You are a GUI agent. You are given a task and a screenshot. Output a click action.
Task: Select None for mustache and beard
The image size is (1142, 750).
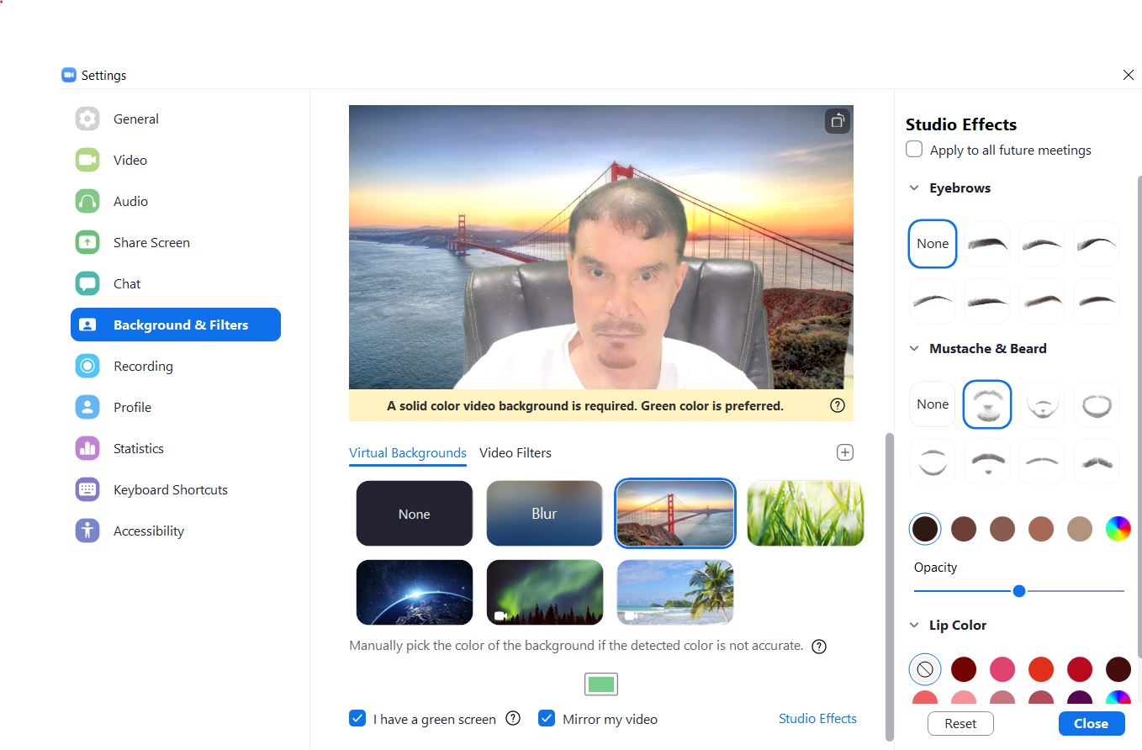click(x=933, y=404)
